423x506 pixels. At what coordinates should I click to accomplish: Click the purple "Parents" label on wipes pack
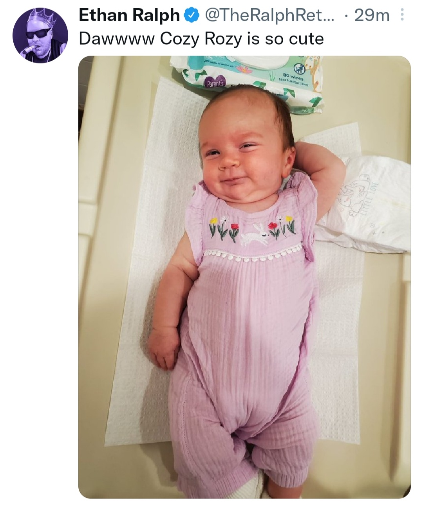(214, 84)
